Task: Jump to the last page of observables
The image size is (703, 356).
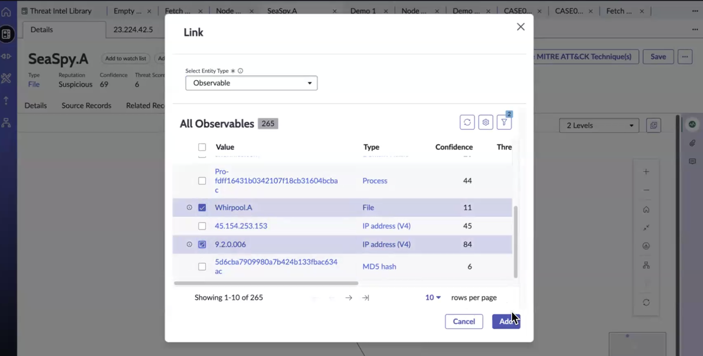Action: [366, 298]
